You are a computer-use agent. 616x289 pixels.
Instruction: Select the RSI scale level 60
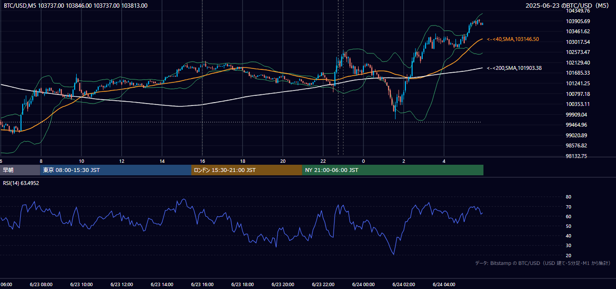pyautogui.click(x=568, y=216)
